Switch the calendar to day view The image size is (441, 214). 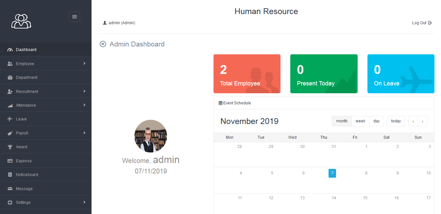[x=376, y=121]
